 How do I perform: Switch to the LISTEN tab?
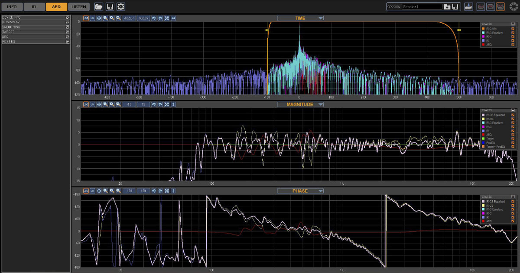tap(79, 6)
